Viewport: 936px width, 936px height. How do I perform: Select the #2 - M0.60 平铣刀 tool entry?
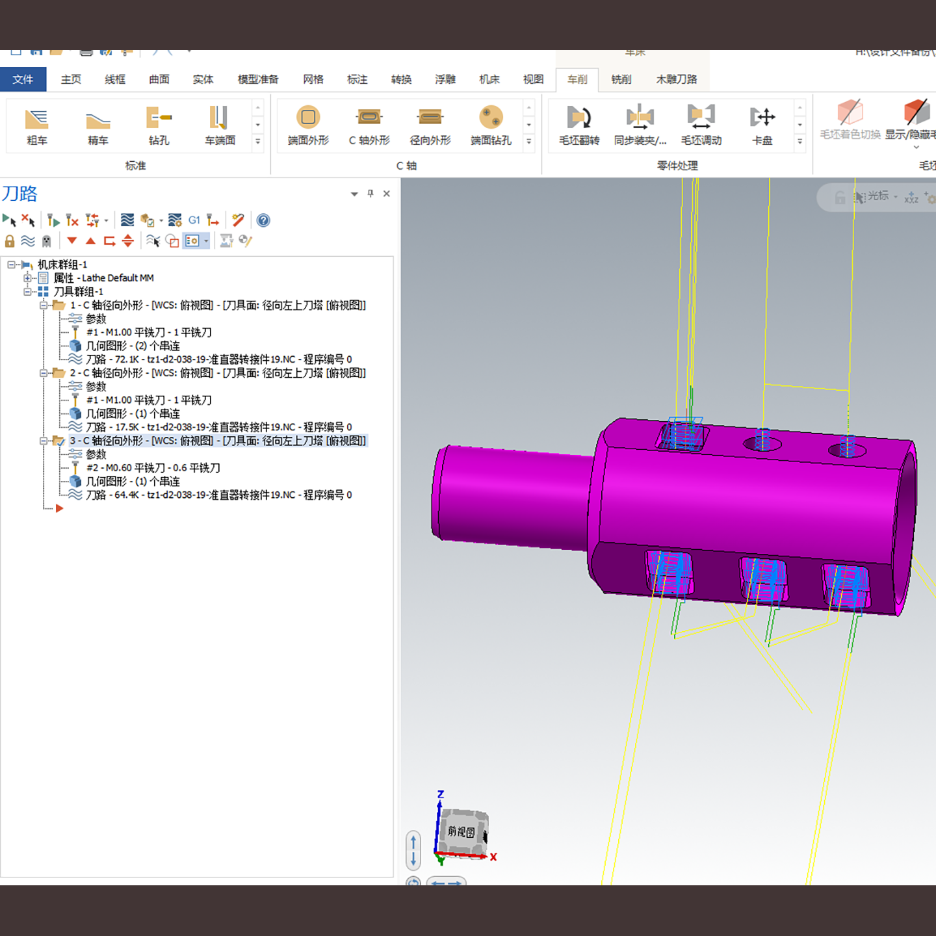pos(153,468)
